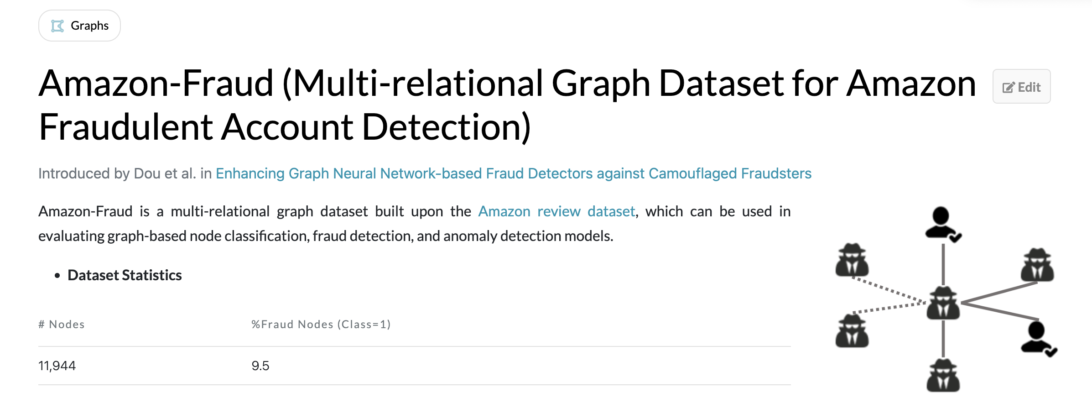
Task: Click the verified user icon at top of graph
Action: tap(943, 224)
